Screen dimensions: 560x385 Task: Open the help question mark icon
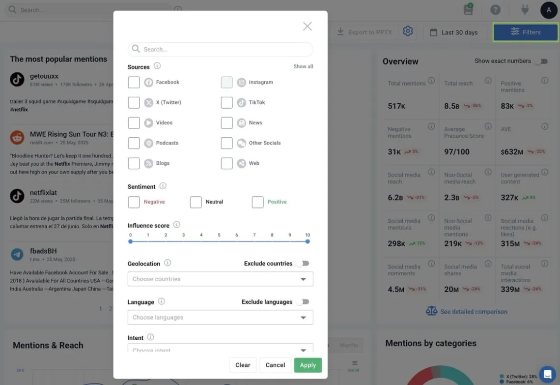[x=495, y=10]
